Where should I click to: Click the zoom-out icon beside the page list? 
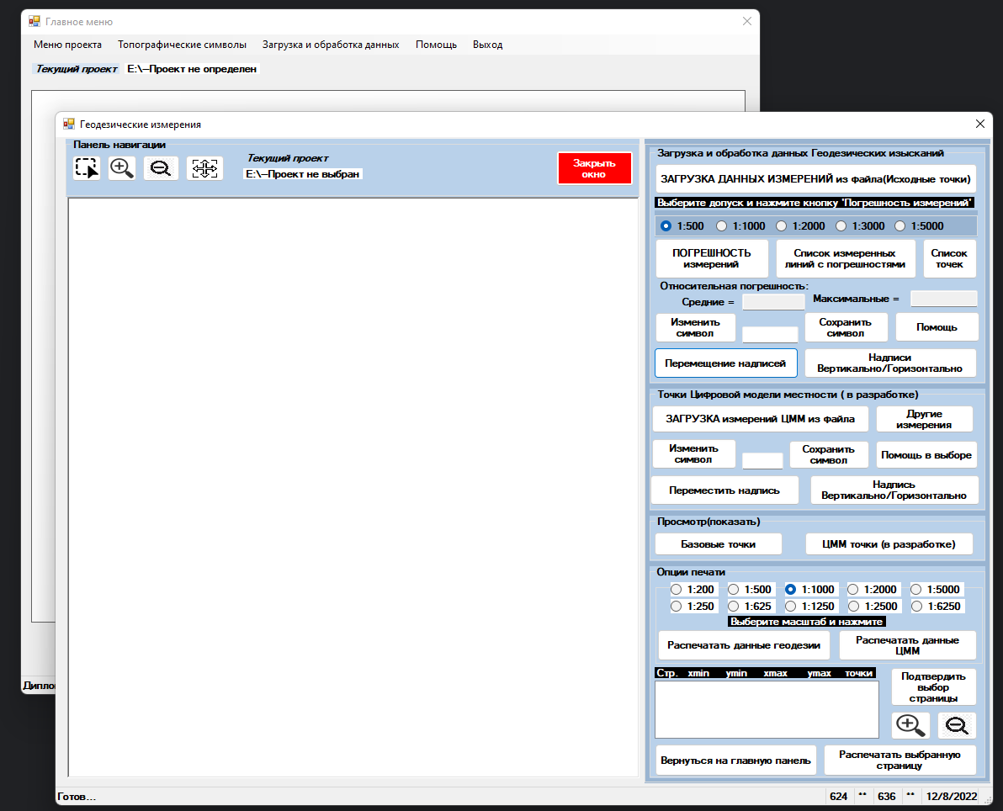pyautogui.click(x=957, y=724)
